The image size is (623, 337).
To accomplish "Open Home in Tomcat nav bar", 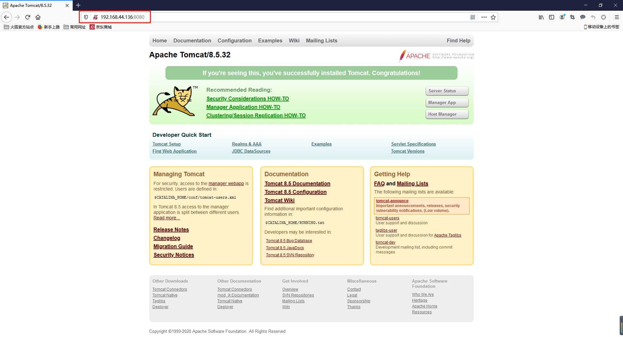I will click(x=160, y=41).
